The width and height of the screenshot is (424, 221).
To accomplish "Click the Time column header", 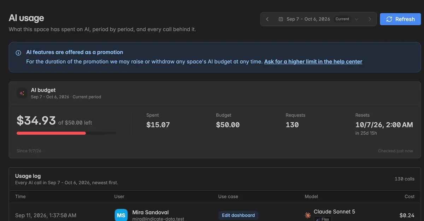I will [x=20, y=196].
